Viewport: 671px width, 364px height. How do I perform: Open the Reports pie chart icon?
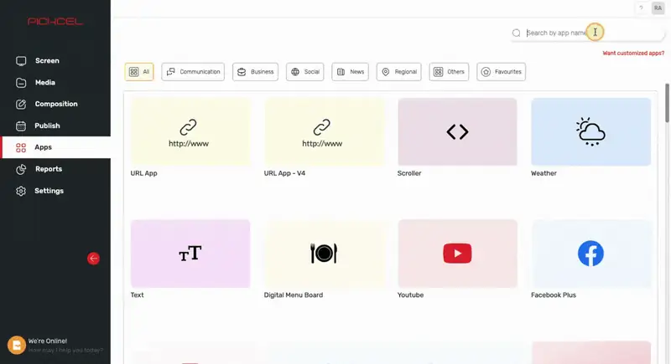(x=21, y=169)
